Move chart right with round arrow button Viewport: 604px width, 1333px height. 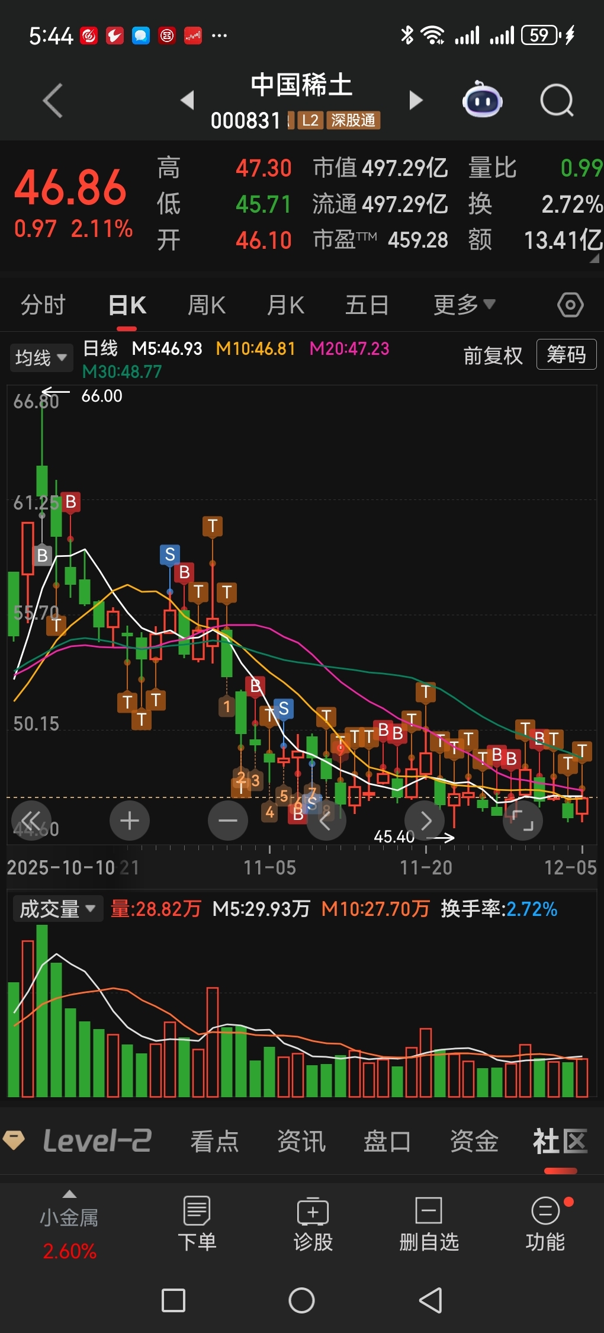pos(425,821)
